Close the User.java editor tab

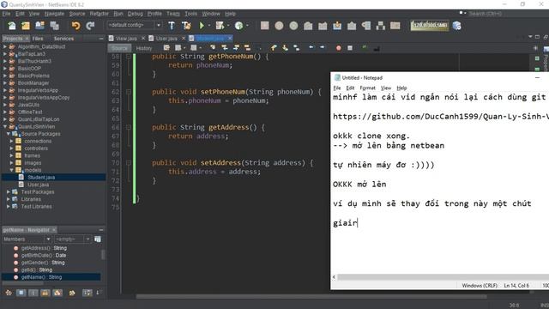click(183, 38)
